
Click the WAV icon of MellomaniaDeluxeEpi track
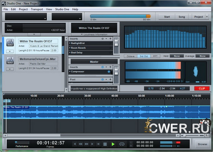point(10,61)
